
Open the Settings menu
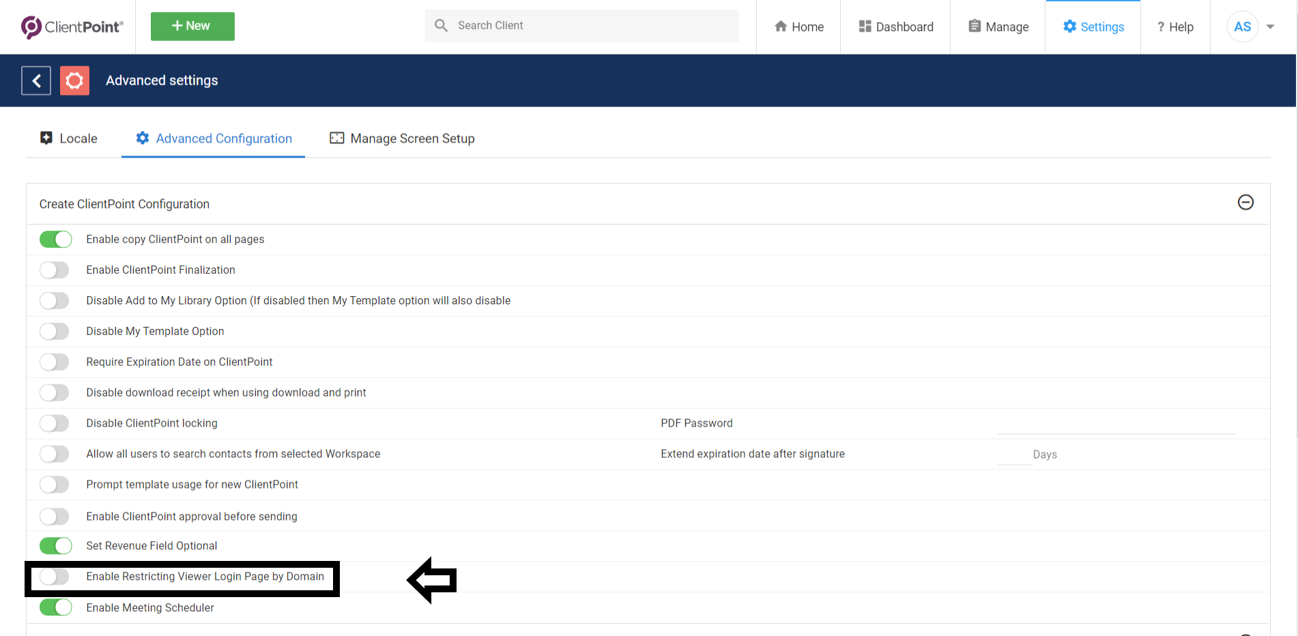(1093, 27)
